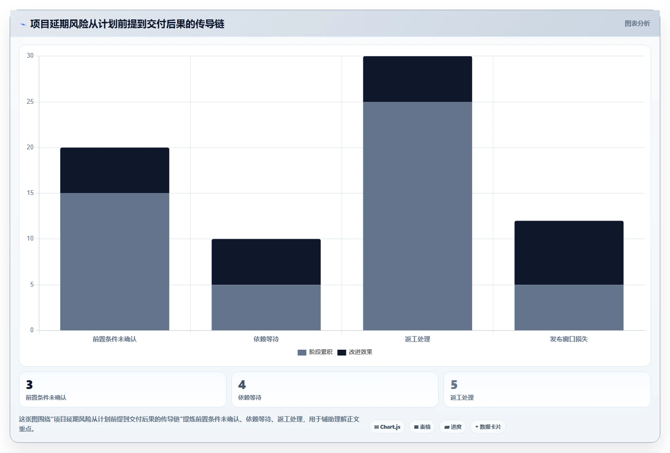Open the data card showing 3
670x453 pixels.
point(122,389)
